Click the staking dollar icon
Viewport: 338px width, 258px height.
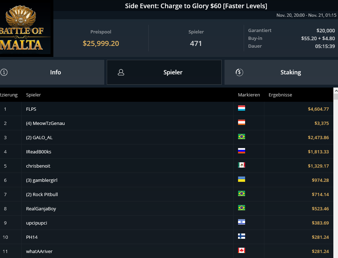[x=239, y=72]
